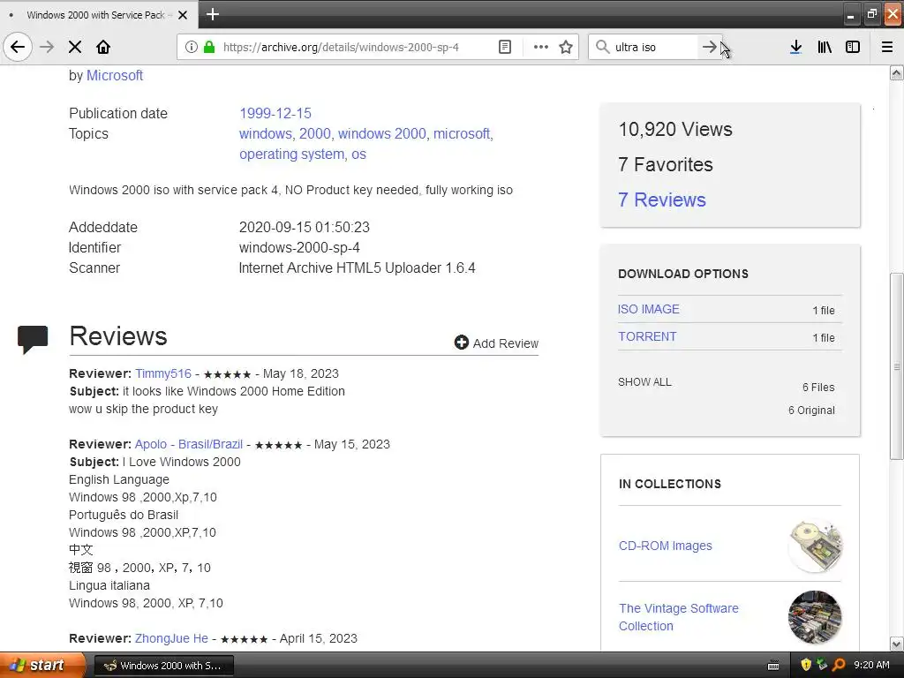Select the Firefox taskbar window button

(x=163, y=666)
